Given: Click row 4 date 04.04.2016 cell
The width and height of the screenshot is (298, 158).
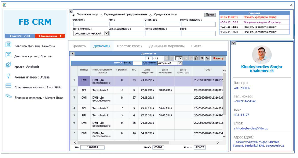Looking at the screenshot, I should [x=165, y=108].
